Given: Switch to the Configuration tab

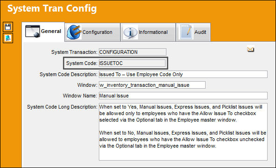Looking at the screenshot, I should click(92, 32).
